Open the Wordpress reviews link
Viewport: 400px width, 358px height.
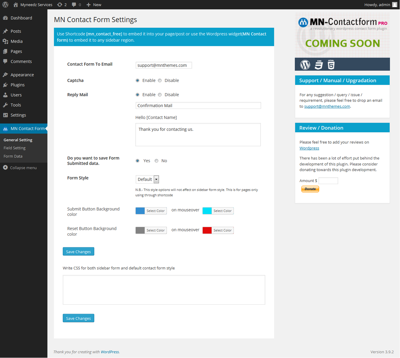309,148
